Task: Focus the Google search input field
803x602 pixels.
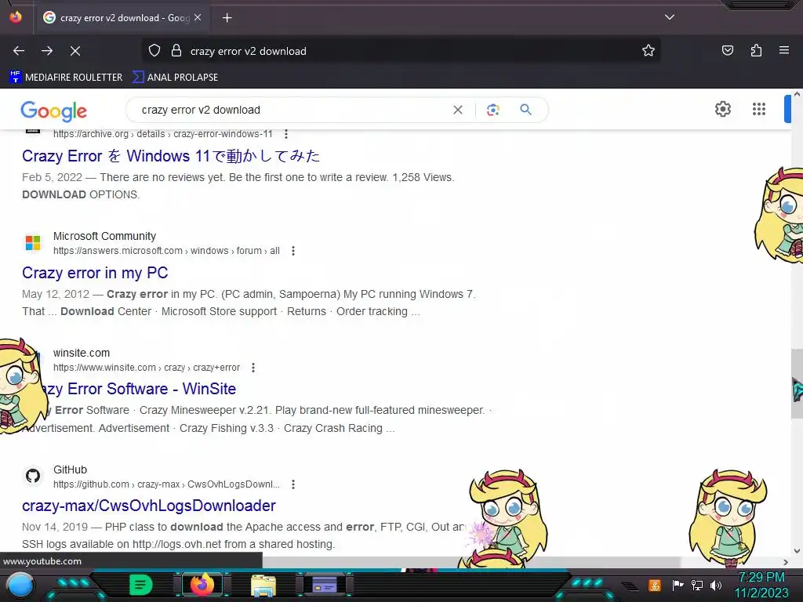Action: pos(292,110)
